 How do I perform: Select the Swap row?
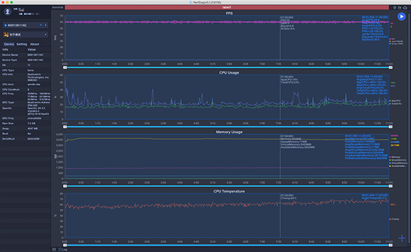pyautogui.click(x=25, y=128)
